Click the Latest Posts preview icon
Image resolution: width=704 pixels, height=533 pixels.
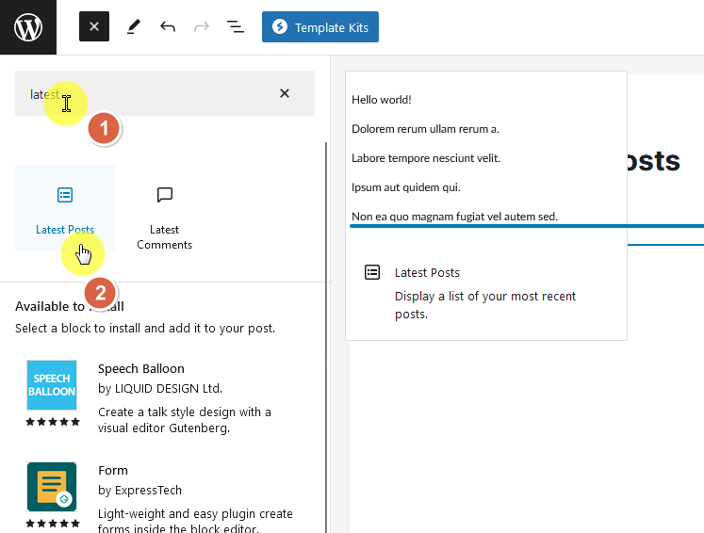click(x=372, y=272)
